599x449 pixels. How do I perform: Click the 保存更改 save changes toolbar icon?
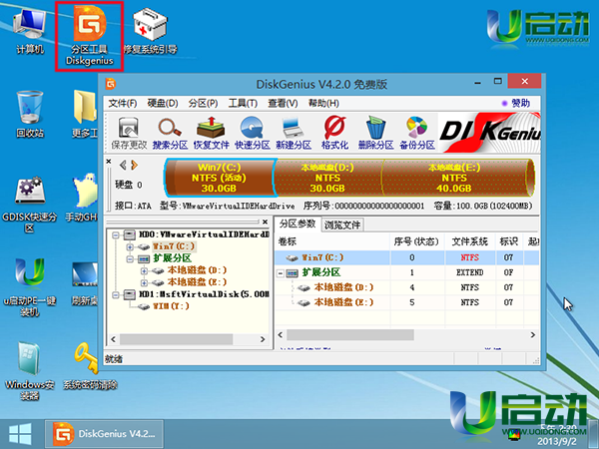(129, 134)
